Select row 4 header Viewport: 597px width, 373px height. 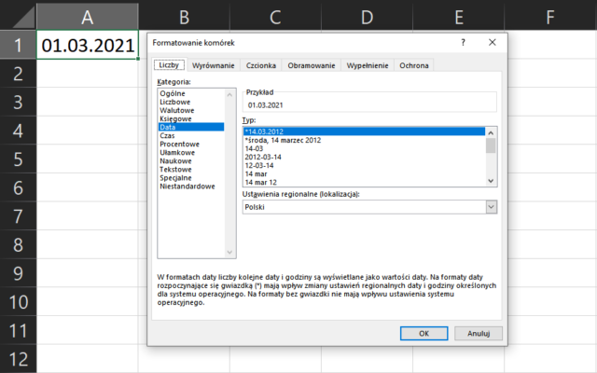(18, 131)
